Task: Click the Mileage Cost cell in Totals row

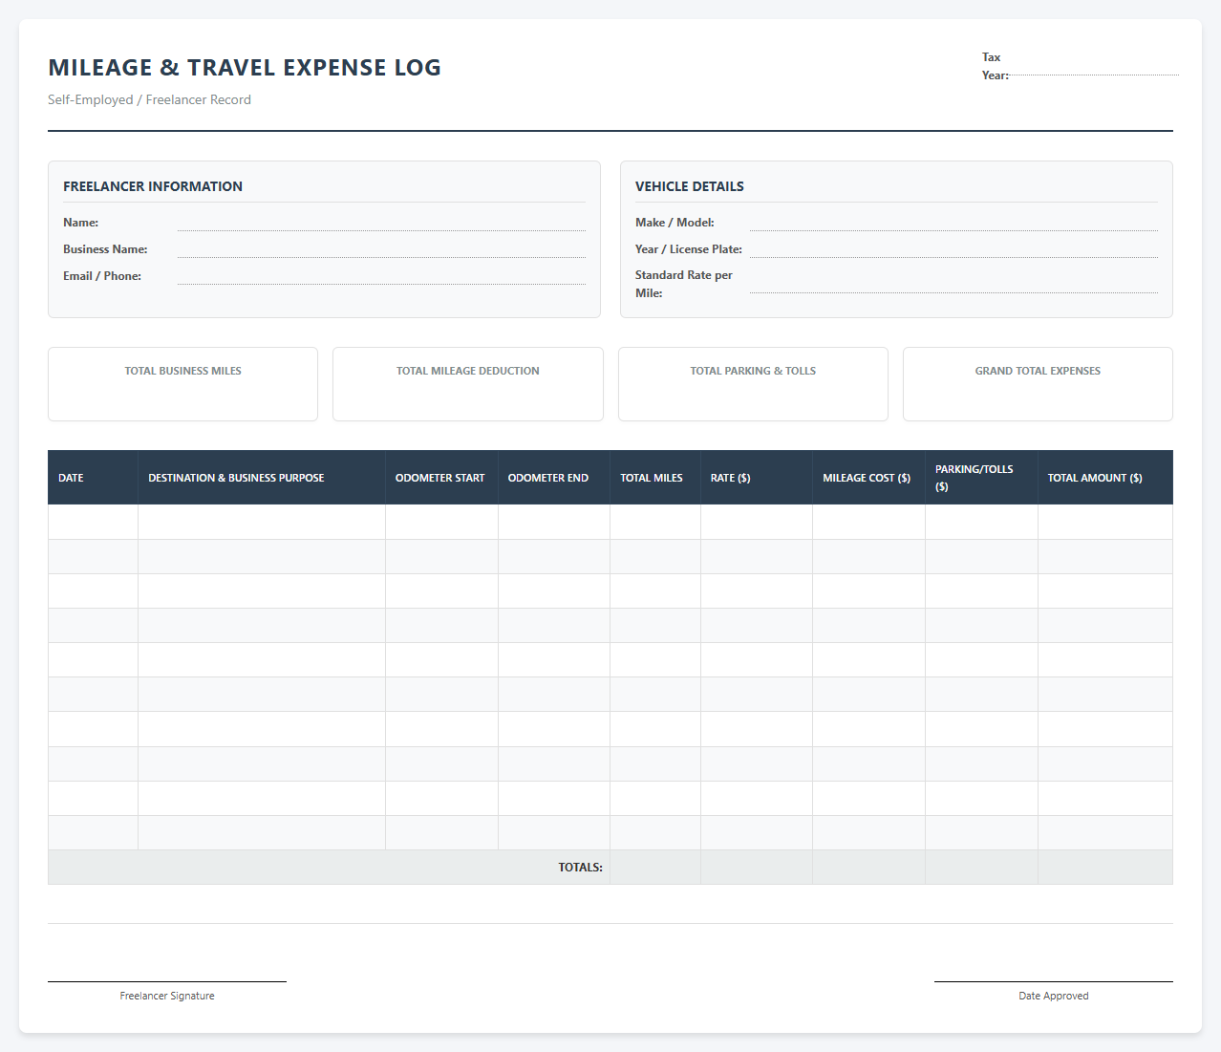Action: [x=869, y=868]
